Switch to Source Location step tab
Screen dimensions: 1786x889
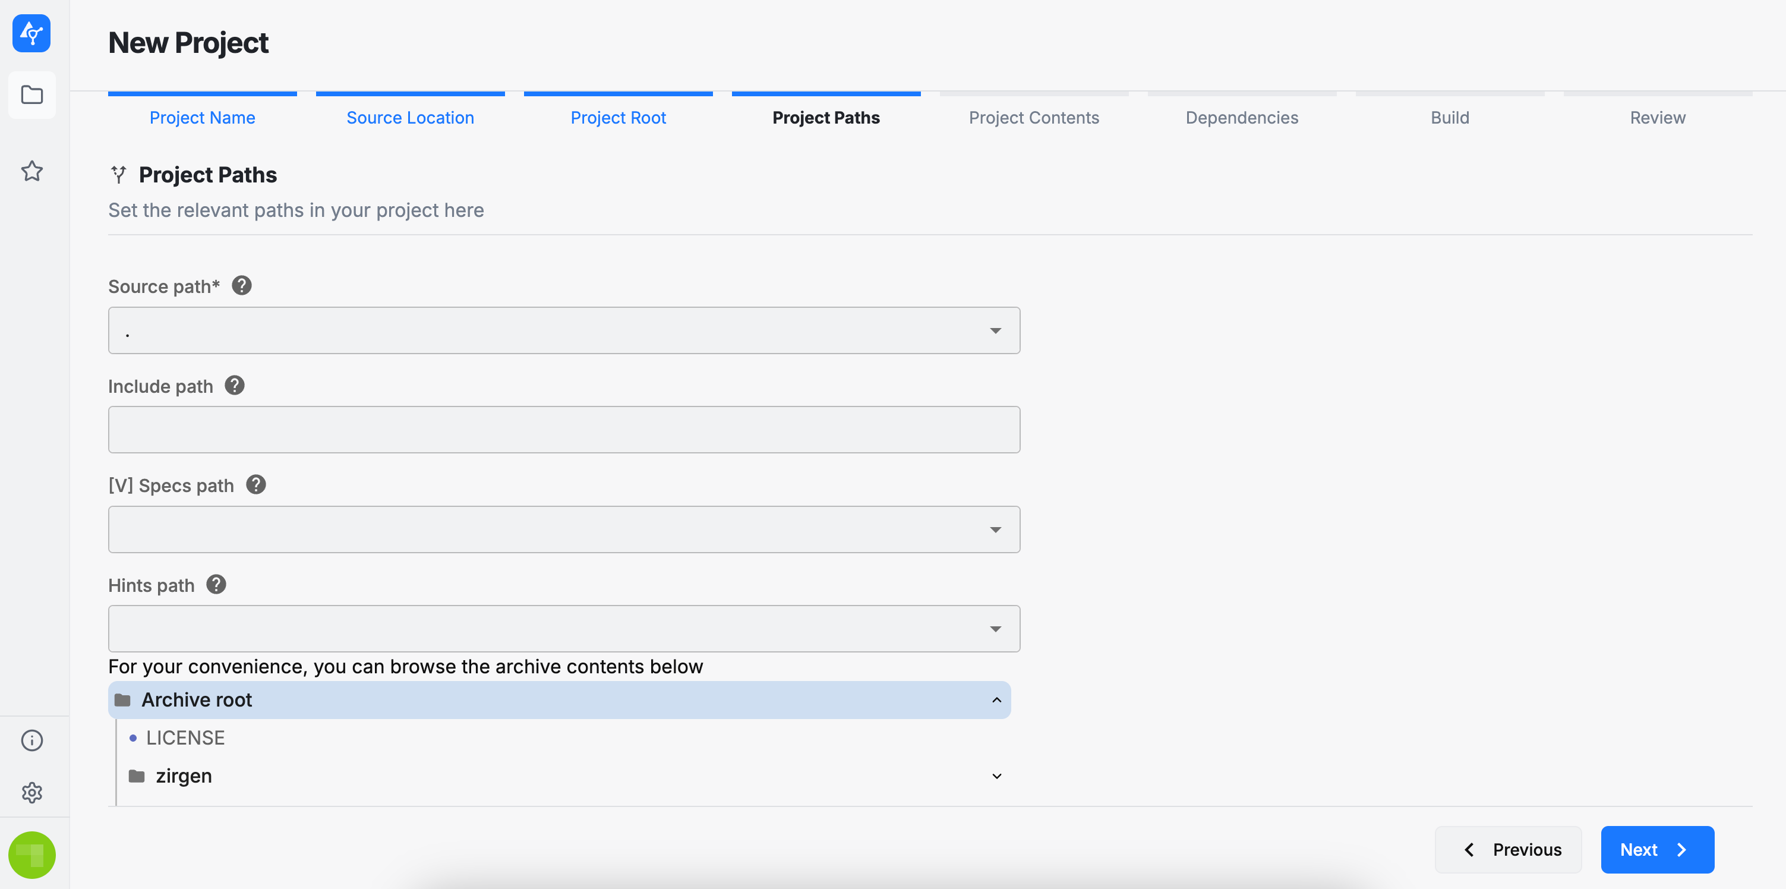(x=410, y=117)
